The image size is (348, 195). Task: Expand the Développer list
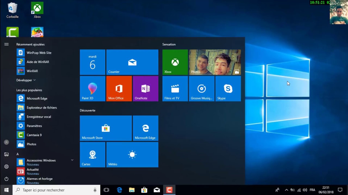[x=26, y=80]
